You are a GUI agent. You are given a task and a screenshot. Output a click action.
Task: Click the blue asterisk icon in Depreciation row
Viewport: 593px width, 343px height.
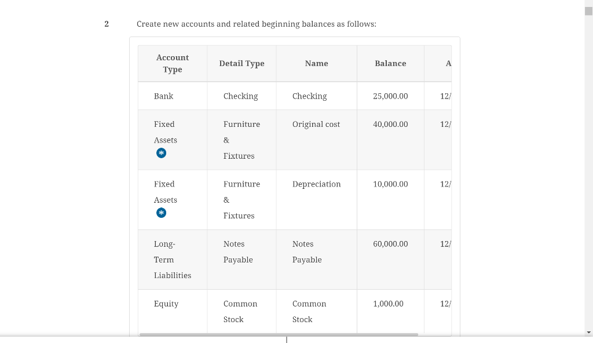pyautogui.click(x=162, y=213)
